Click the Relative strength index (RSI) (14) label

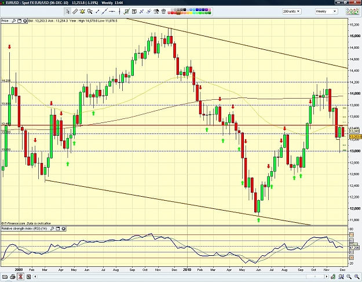(24, 229)
